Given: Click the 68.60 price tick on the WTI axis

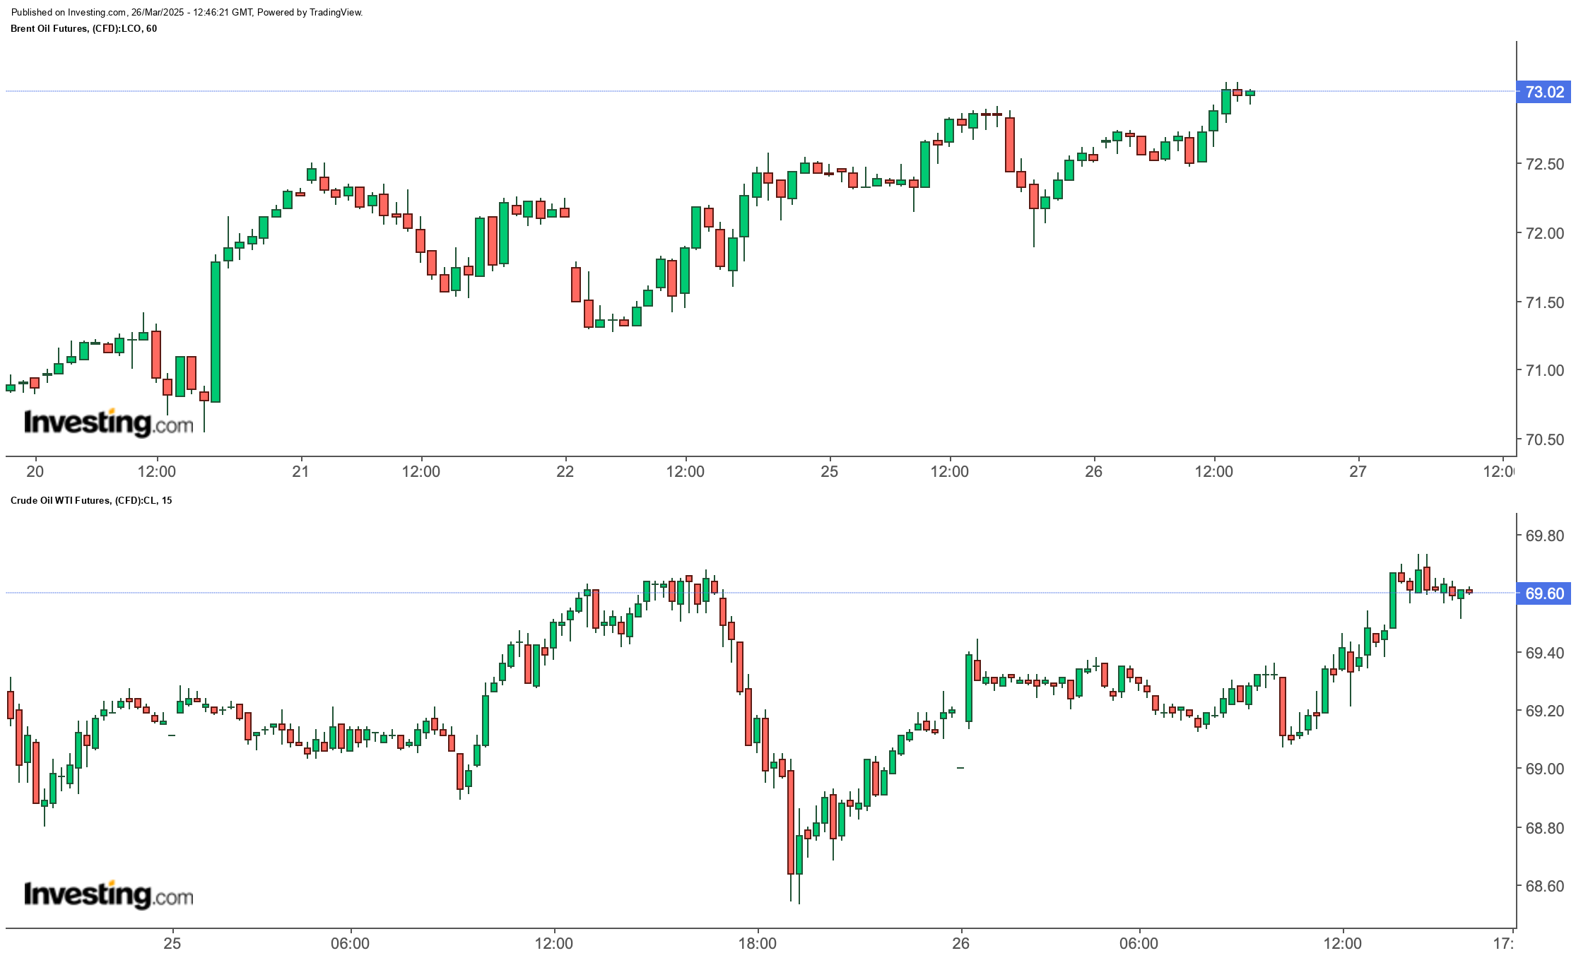Looking at the screenshot, I should [x=1544, y=886].
